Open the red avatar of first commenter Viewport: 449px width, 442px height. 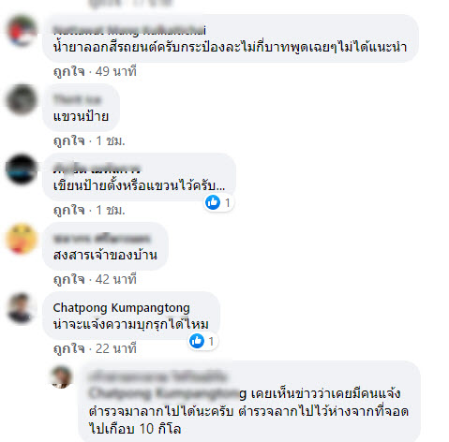21,31
